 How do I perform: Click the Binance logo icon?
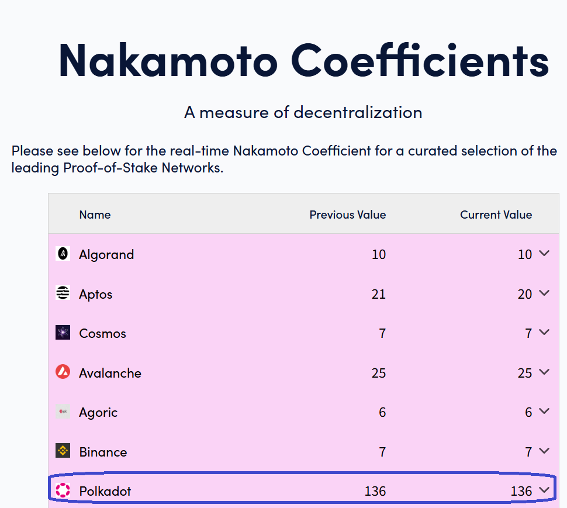tap(63, 451)
